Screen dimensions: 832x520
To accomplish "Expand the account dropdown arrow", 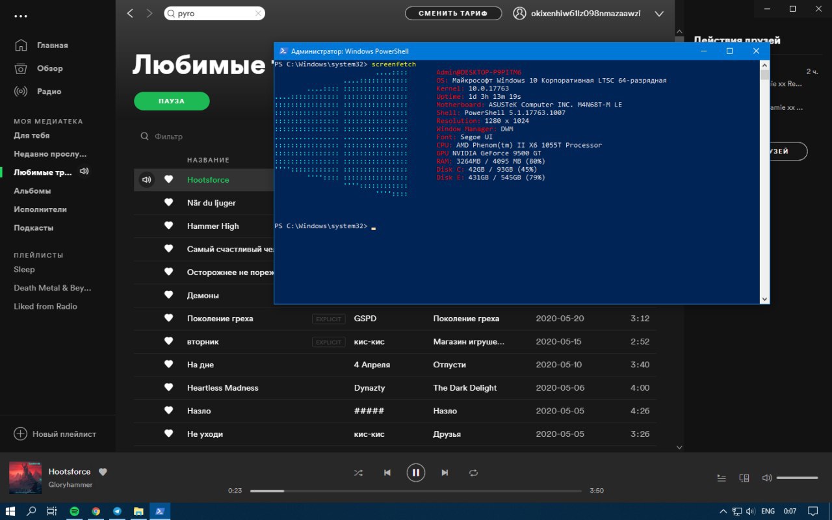I will click(x=659, y=14).
